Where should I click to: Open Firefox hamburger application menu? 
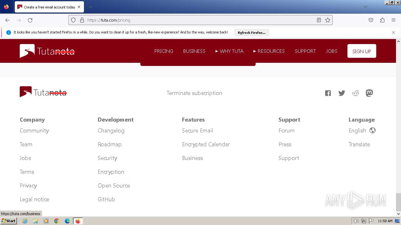pyautogui.click(x=393, y=20)
